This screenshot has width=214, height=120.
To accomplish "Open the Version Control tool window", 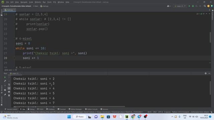I will click(11, 109).
